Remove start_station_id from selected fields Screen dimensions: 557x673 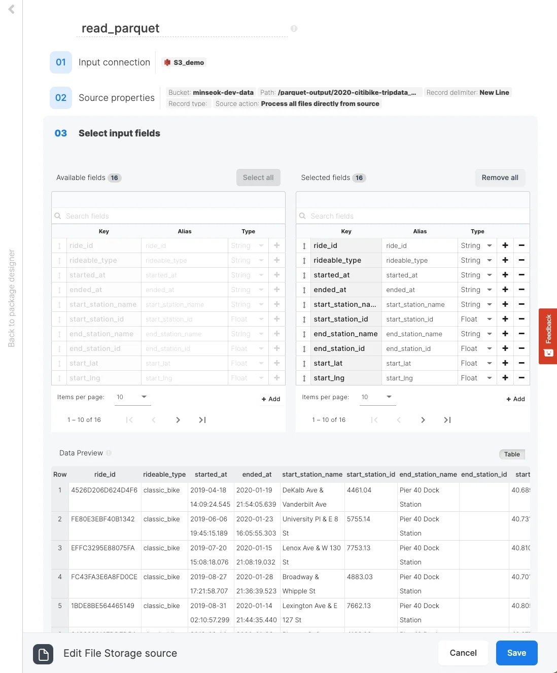click(521, 319)
